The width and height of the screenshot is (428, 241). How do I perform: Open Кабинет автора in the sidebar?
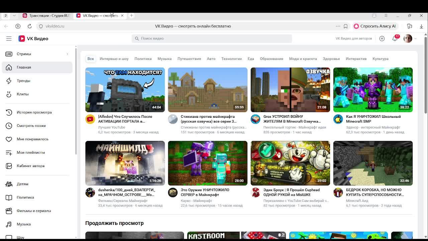[37, 166]
